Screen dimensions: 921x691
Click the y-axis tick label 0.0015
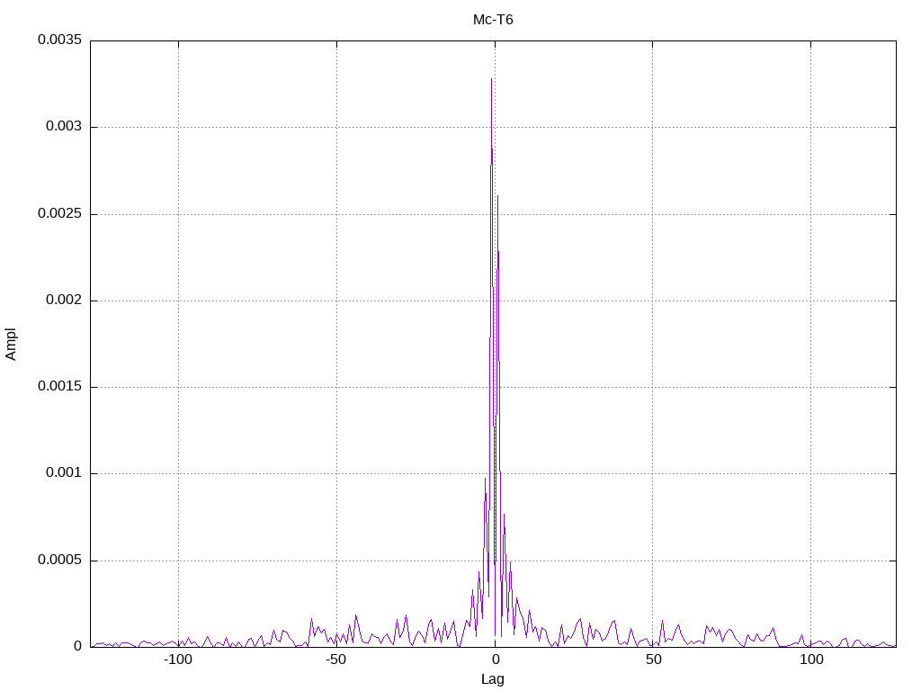[60, 386]
